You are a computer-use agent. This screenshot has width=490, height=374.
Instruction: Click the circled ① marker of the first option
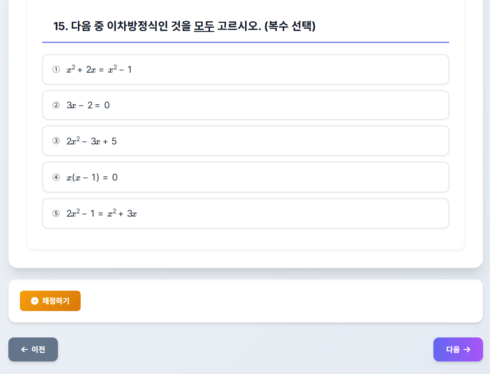[56, 69]
